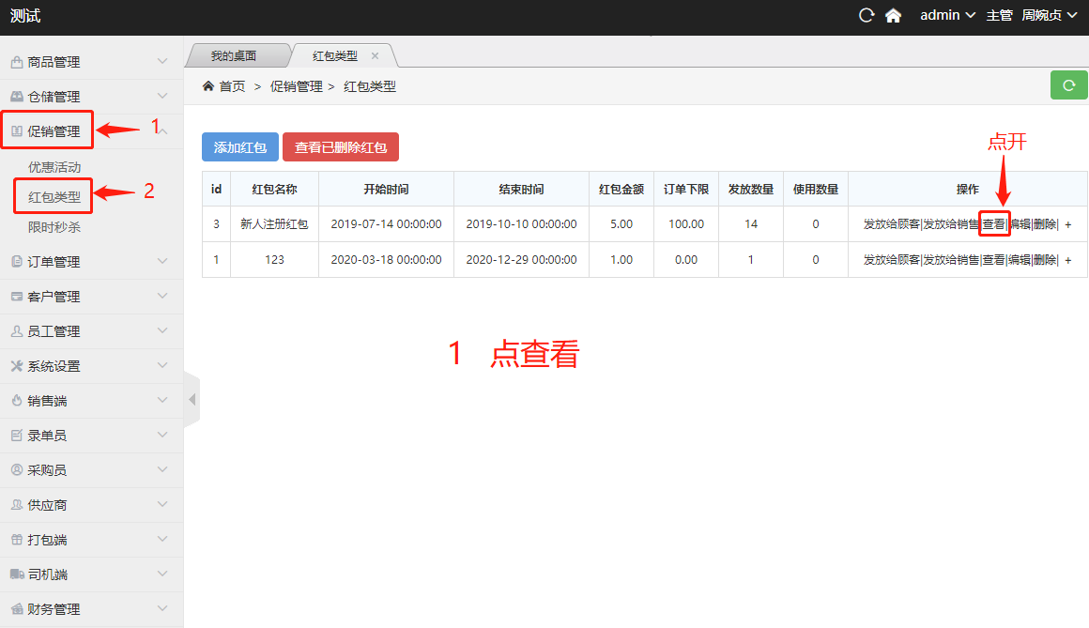Click 添加红包 button

pyautogui.click(x=240, y=147)
